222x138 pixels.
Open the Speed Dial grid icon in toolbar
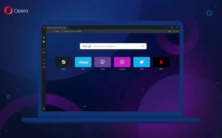pyautogui.click(x=57, y=31)
